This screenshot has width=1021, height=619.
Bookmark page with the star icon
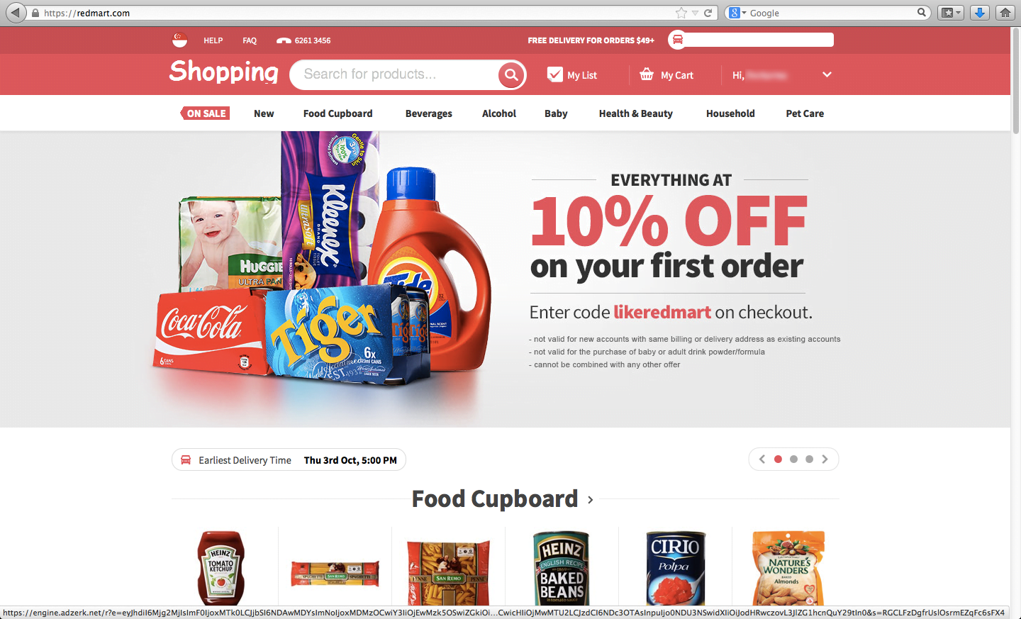(x=681, y=13)
